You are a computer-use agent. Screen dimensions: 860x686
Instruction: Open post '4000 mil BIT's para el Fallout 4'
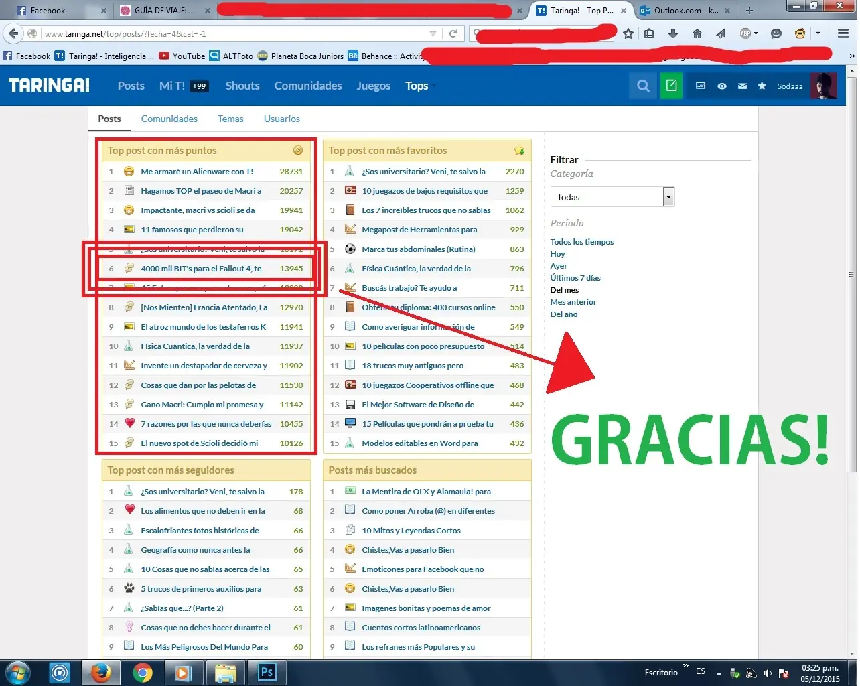coord(201,269)
